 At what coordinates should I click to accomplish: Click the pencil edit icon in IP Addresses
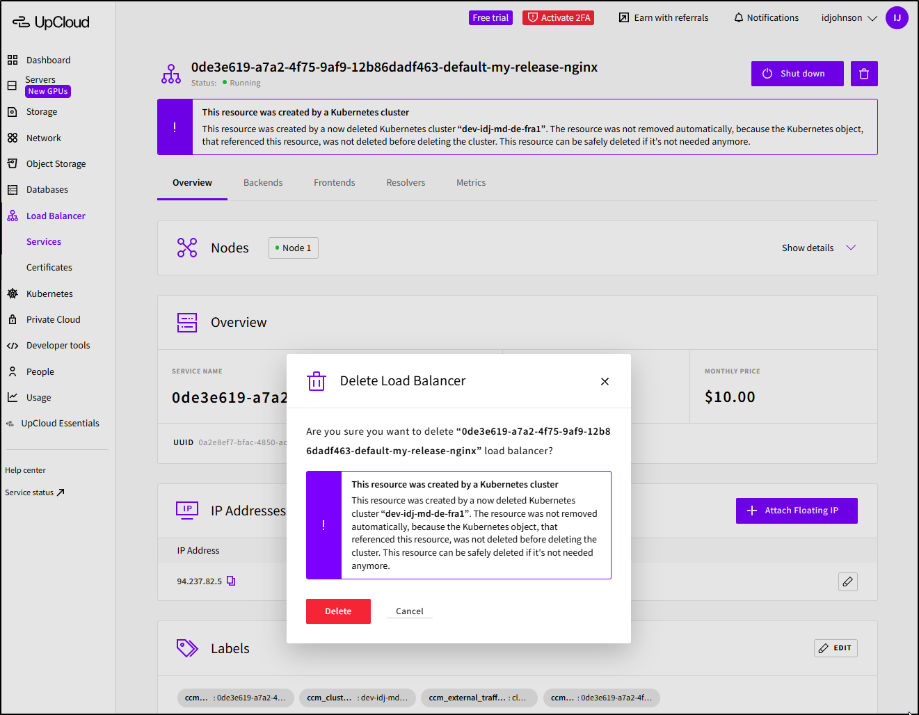pyautogui.click(x=847, y=581)
